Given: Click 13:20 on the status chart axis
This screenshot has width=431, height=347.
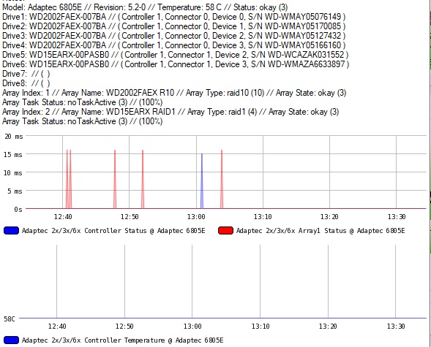Looking at the screenshot, I should 329,217.
